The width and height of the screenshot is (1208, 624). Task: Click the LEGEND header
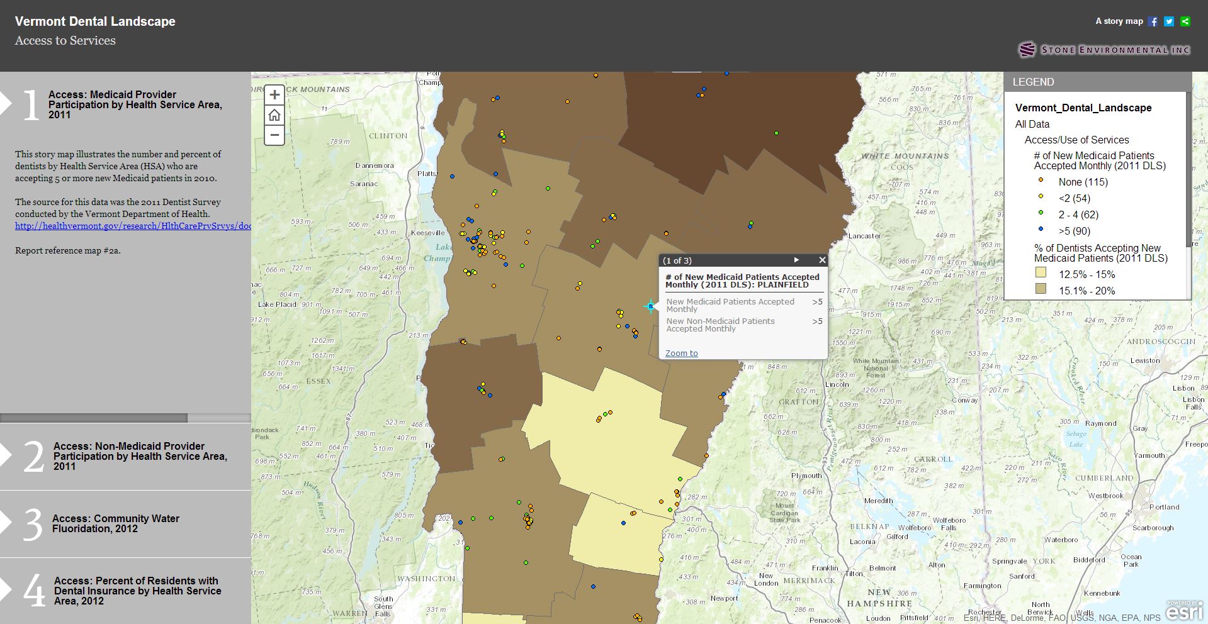click(x=1097, y=82)
